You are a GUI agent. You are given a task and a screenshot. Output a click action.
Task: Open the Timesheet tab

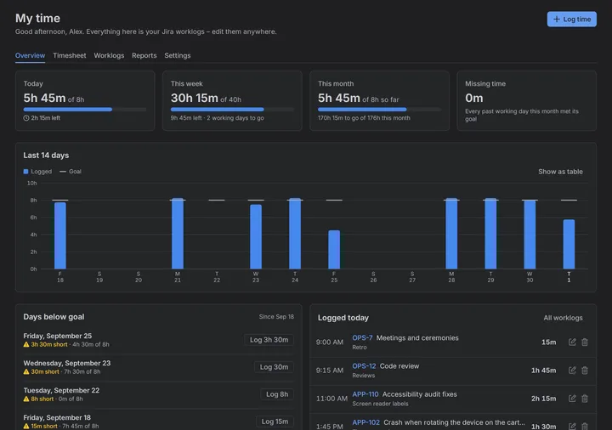coord(70,55)
